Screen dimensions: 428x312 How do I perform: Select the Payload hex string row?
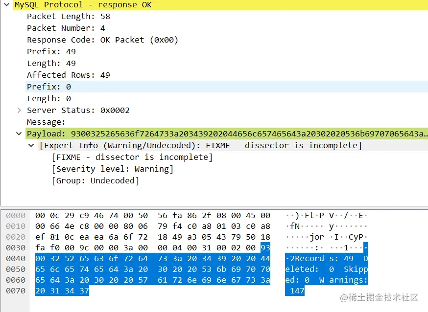(x=227, y=134)
